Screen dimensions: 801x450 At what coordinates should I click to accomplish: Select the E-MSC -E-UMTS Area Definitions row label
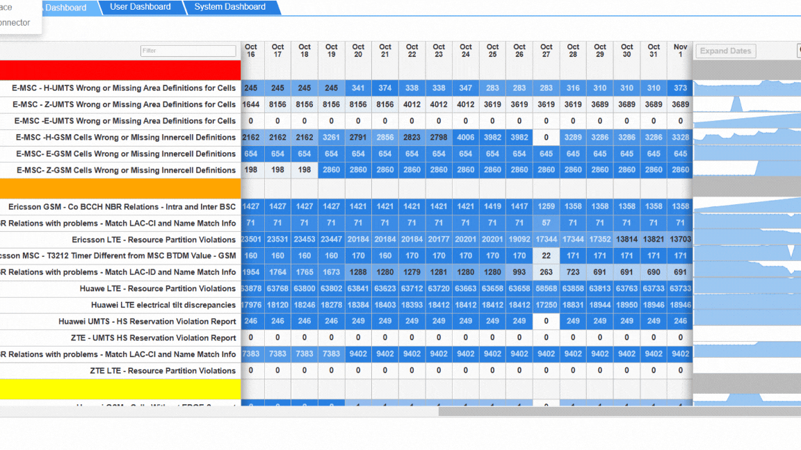[x=125, y=121]
